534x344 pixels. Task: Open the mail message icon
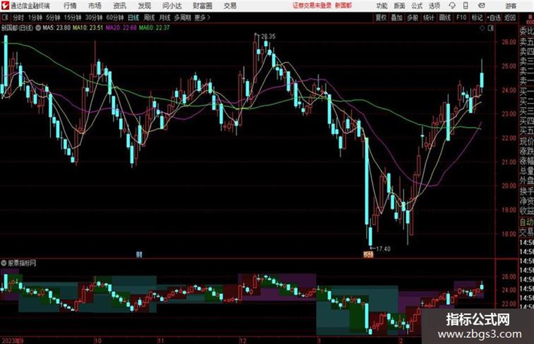[x=481, y=6]
